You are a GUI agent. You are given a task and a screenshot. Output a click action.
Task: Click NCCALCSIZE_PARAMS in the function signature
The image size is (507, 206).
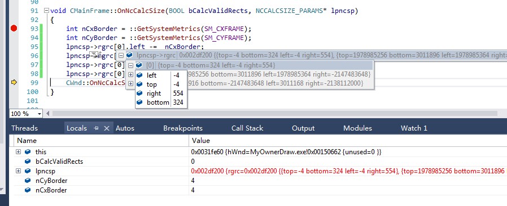click(x=289, y=11)
